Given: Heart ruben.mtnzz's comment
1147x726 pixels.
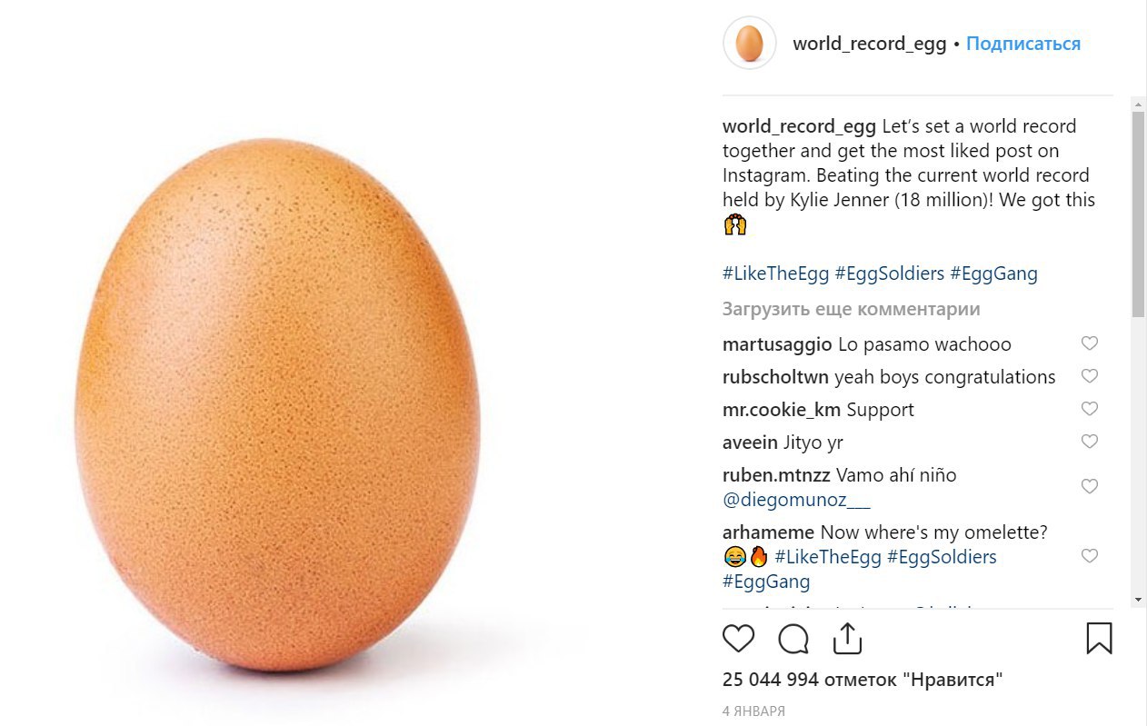Looking at the screenshot, I should 1089,487.
